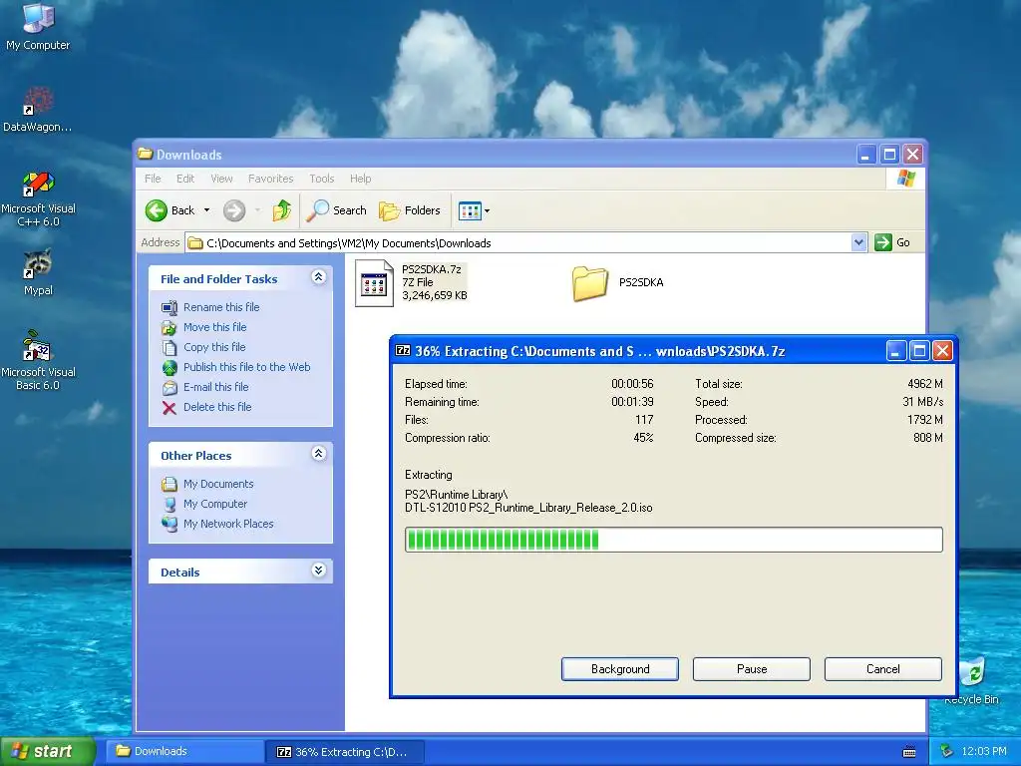The height and width of the screenshot is (766, 1021).
Task: Click Copy this file icon
Action: click(x=170, y=348)
